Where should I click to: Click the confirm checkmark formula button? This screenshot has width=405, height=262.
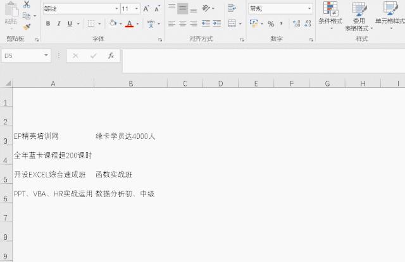93,56
